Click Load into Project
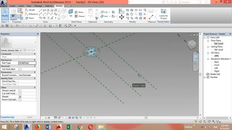The image size is (232, 130). [x=163, y=14]
